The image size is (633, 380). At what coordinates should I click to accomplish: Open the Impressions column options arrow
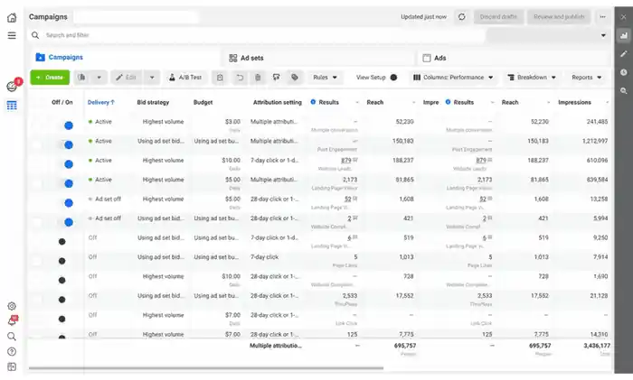coord(607,103)
